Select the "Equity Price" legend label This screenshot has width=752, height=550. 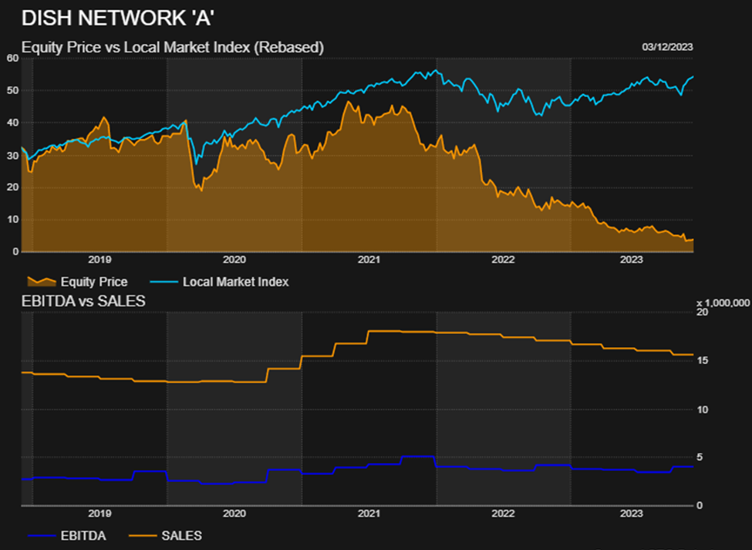(x=94, y=282)
